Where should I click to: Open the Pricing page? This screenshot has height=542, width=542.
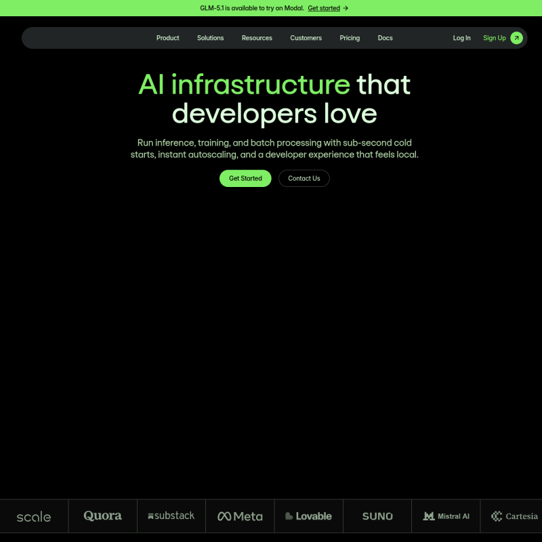coord(350,38)
